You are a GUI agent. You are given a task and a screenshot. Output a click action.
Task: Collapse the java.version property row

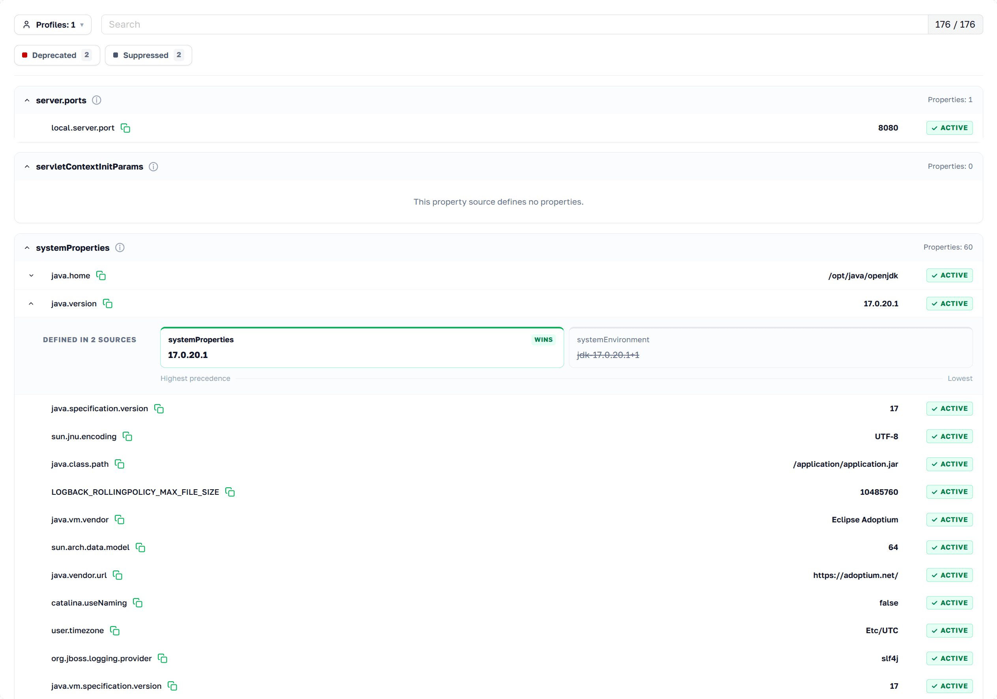pos(31,304)
